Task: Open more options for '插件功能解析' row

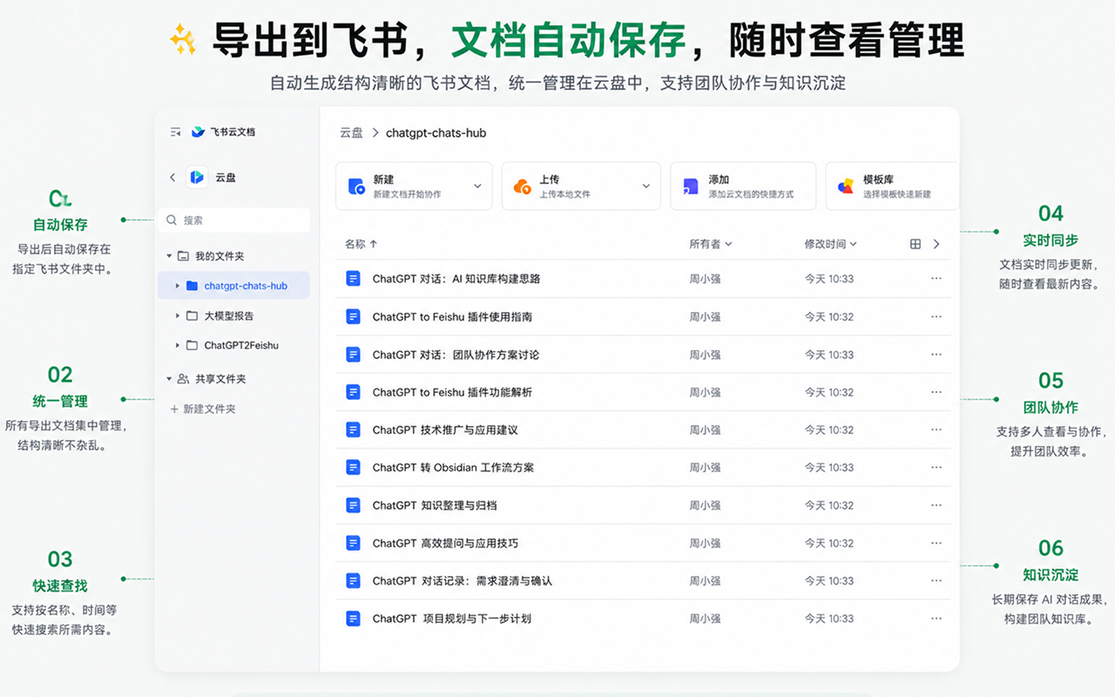Action: 936,392
